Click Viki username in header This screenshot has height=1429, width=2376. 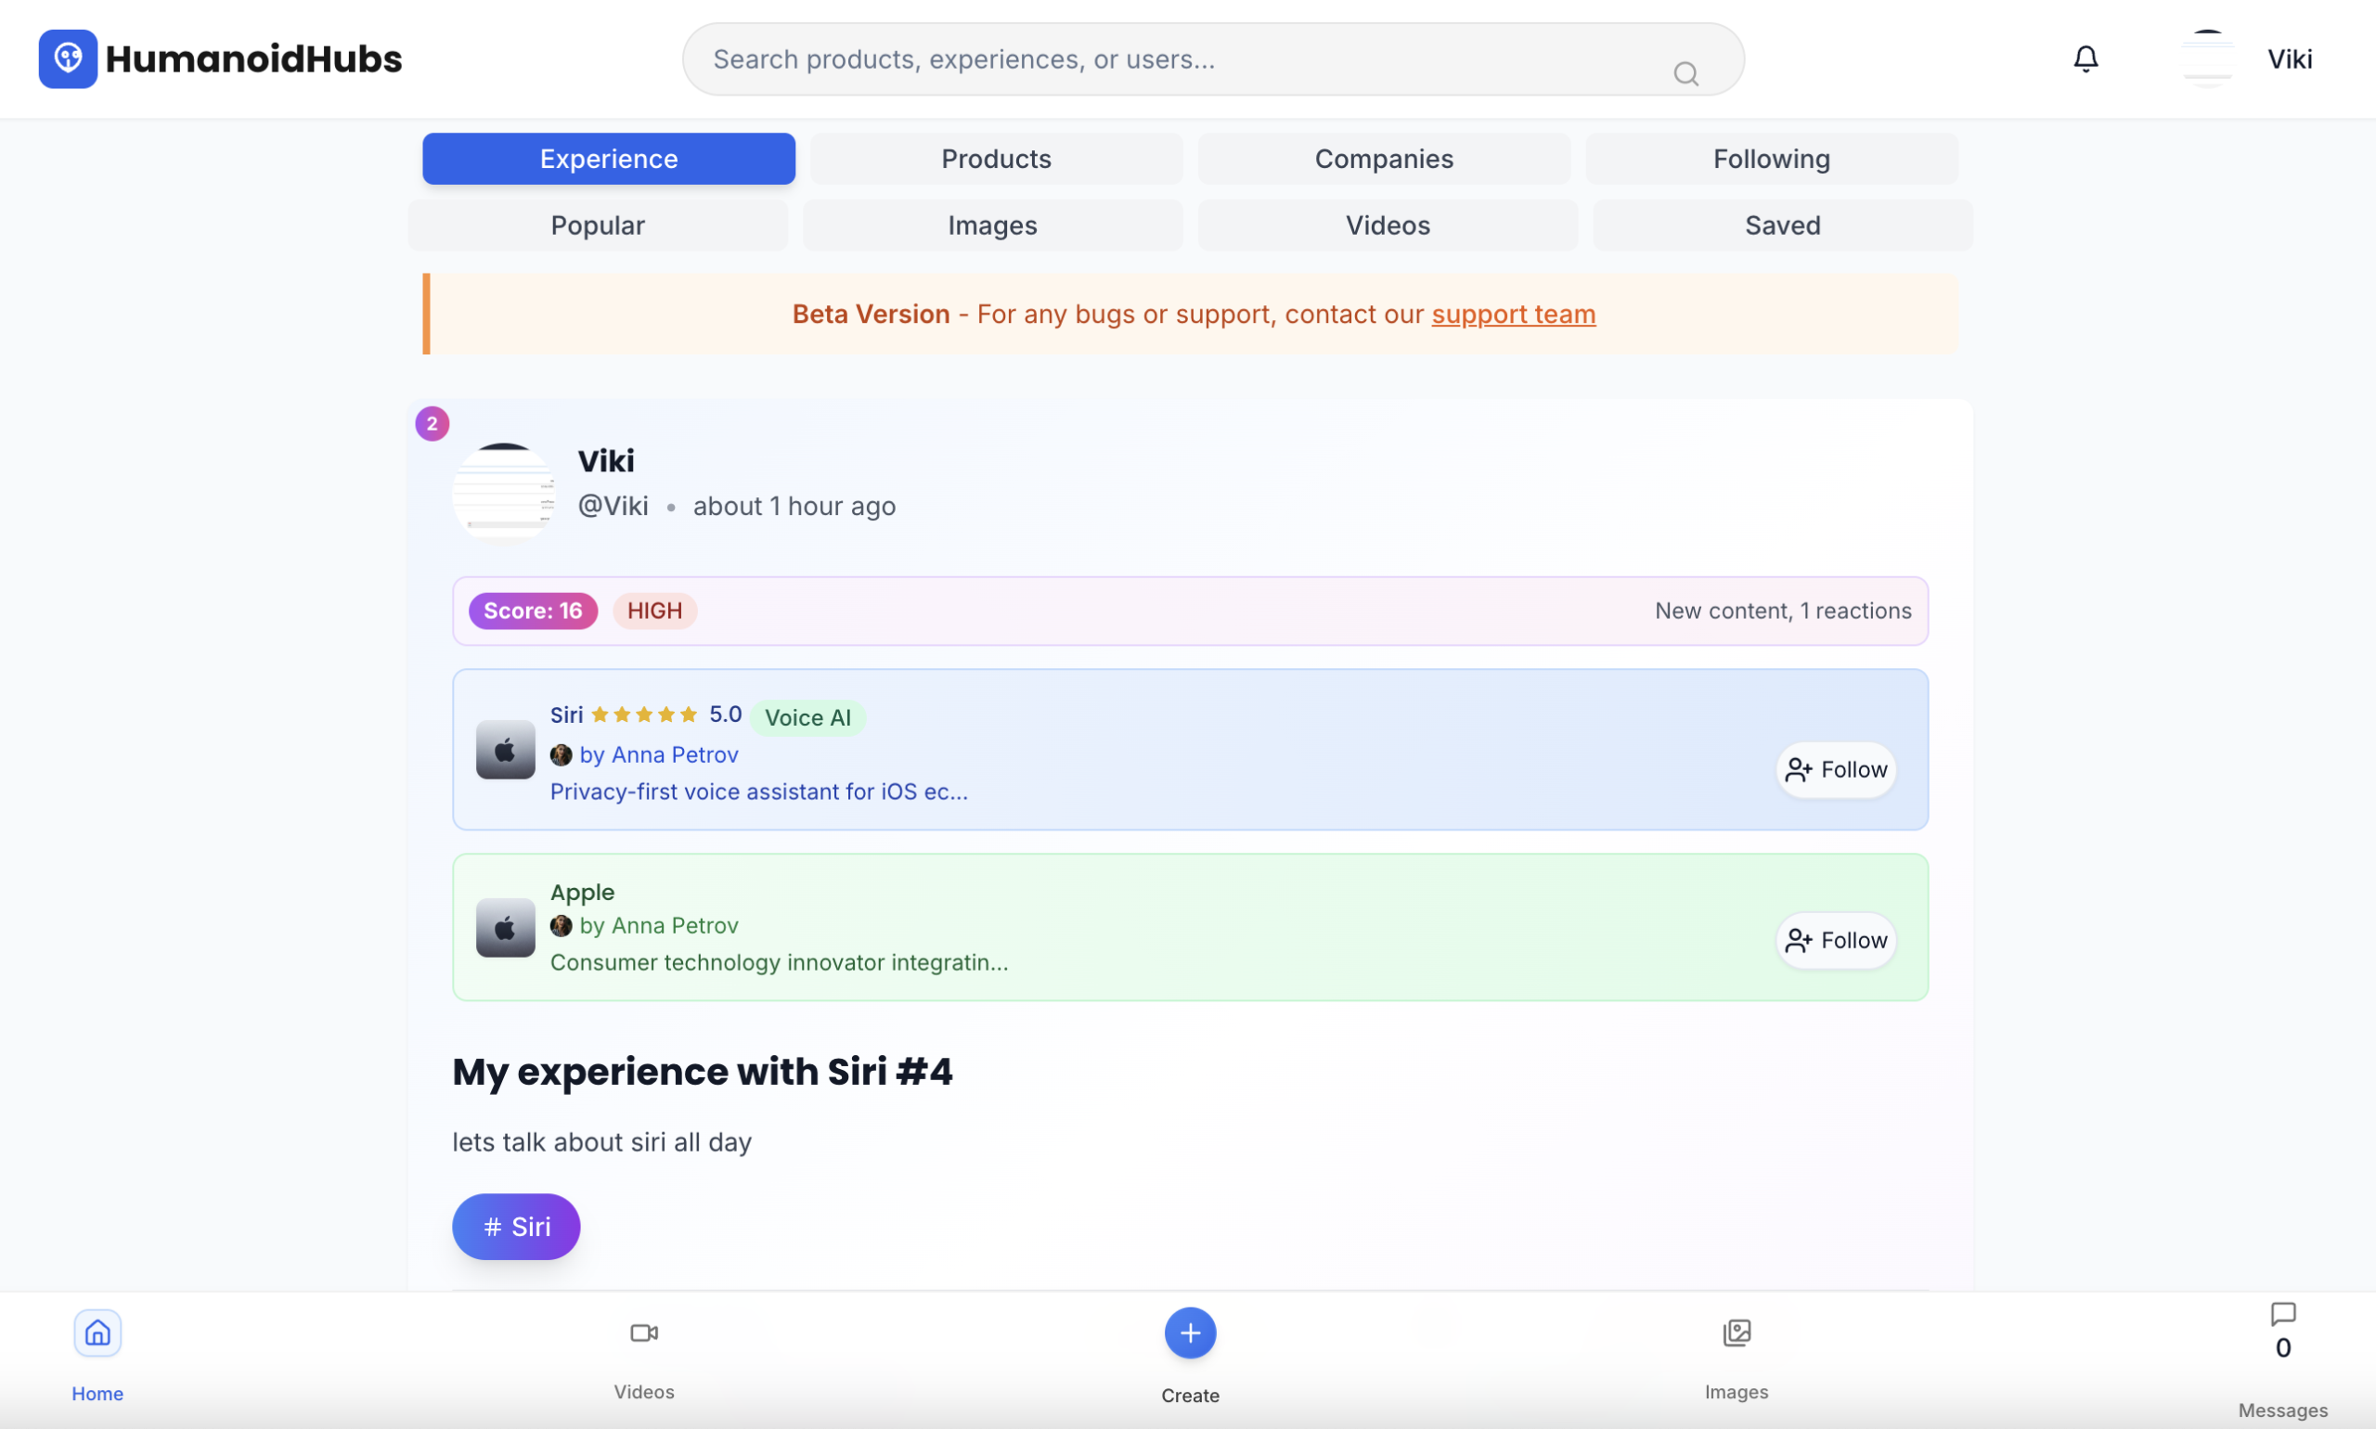[x=2290, y=58]
